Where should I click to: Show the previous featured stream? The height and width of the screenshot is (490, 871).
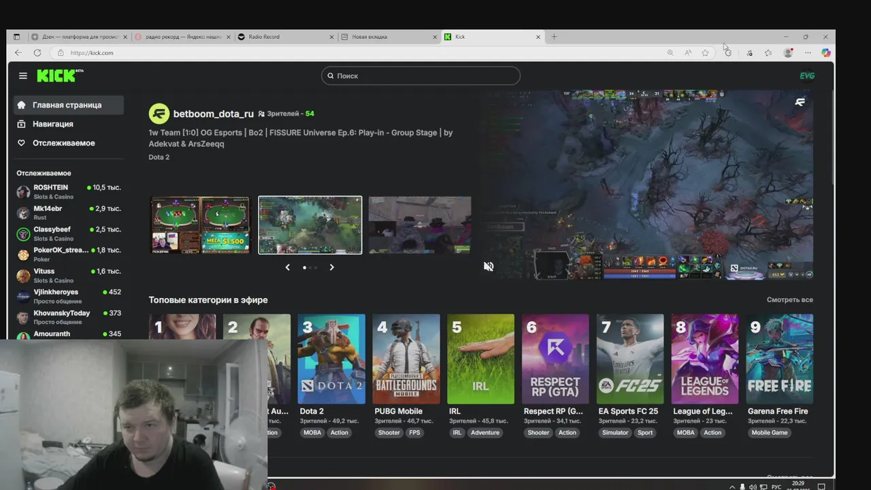pyautogui.click(x=287, y=267)
